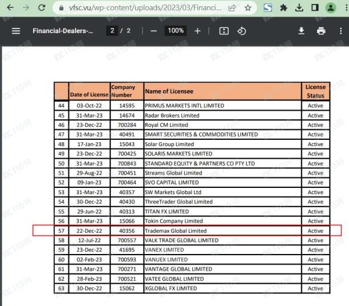The width and height of the screenshot is (349, 306).
Task: Rotate the PDF counterclockwise
Action: [241, 31]
